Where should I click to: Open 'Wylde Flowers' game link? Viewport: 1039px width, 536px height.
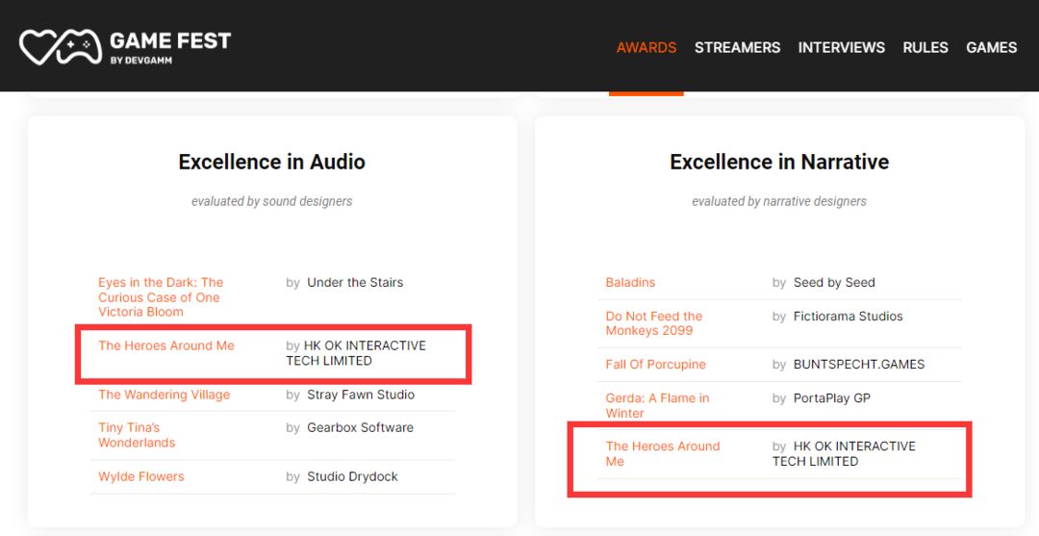pyautogui.click(x=141, y=477)
